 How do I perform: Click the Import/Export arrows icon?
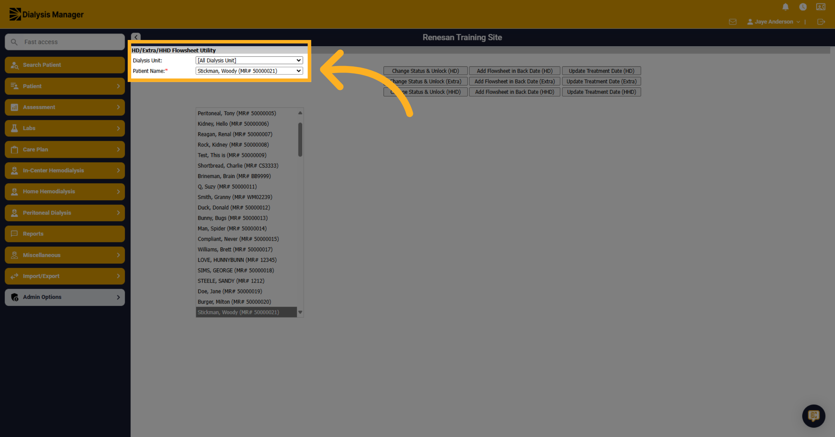pos(14,276)
